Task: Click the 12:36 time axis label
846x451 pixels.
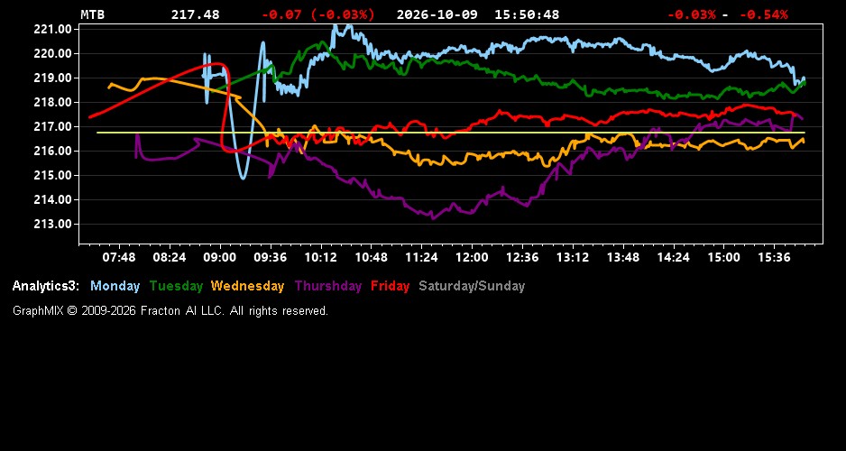Action: point(522,257)
